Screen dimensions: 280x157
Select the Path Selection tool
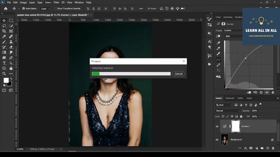coord(11,63)
